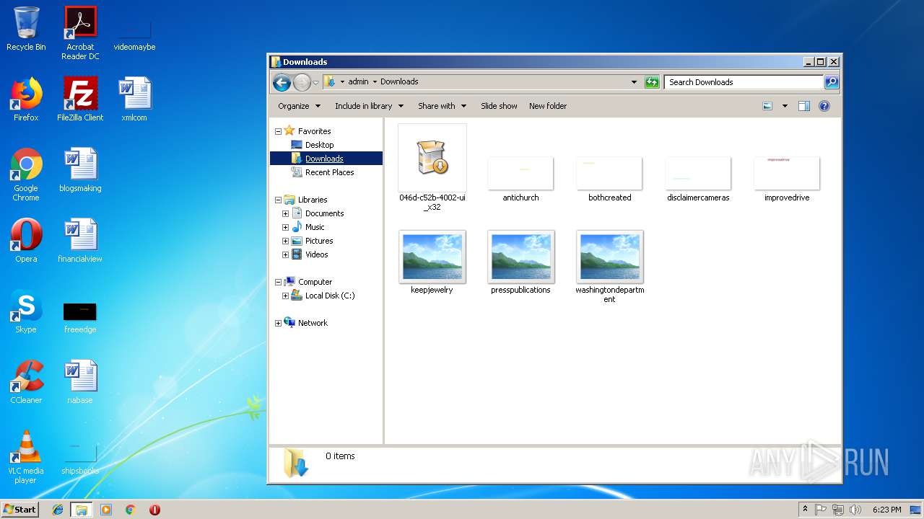
Task: Open the recent pages dropdown arrow
Action: click(315, 82)
